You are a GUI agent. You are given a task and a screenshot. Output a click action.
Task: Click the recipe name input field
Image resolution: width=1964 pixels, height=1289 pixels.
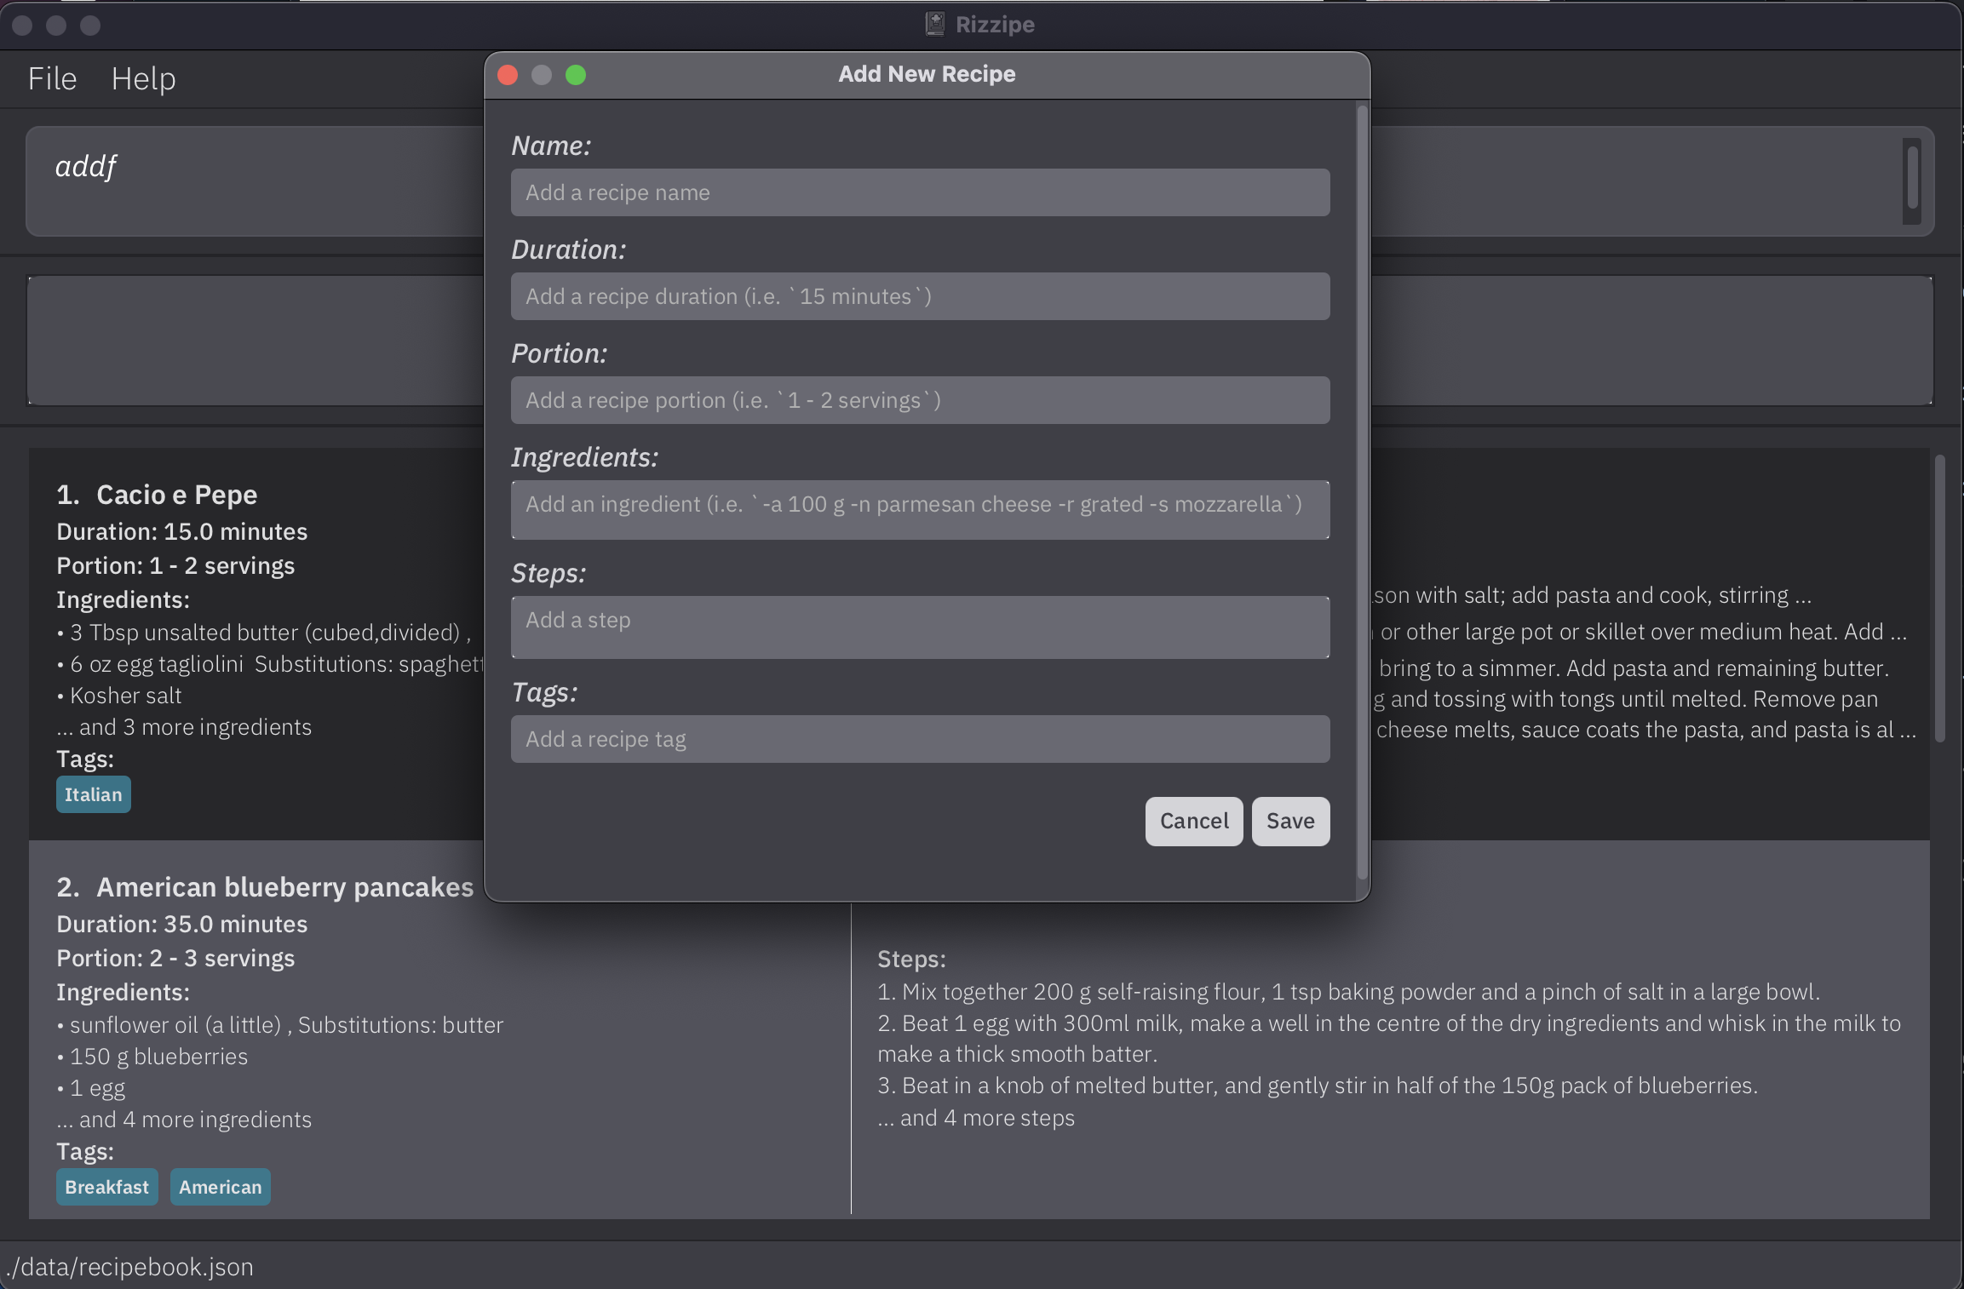click(921, 192)
